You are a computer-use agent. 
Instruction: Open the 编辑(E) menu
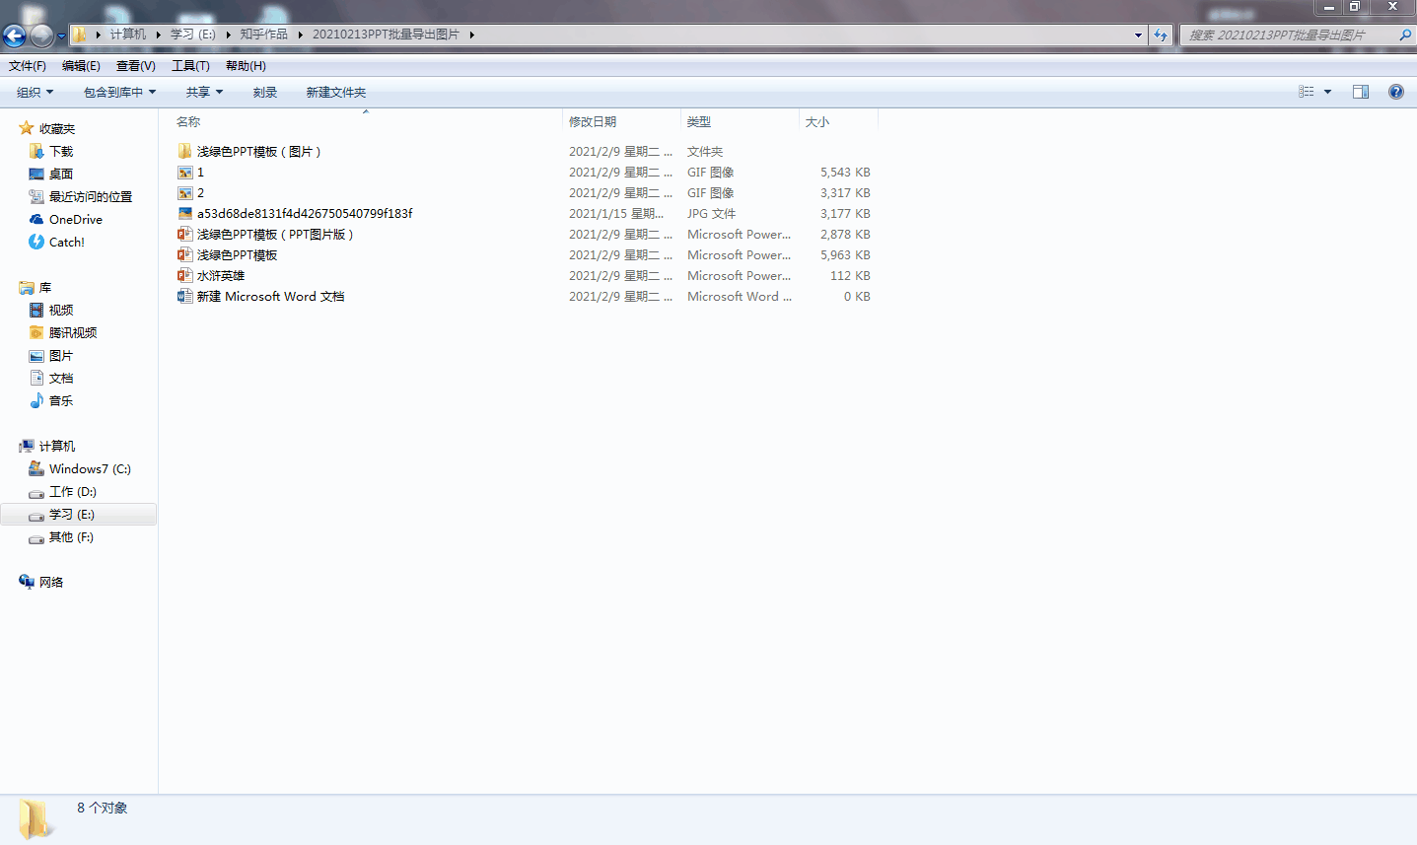click(x=81, y=66)
